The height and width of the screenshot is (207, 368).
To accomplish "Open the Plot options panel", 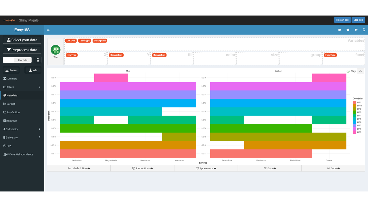I will [142, 168].
